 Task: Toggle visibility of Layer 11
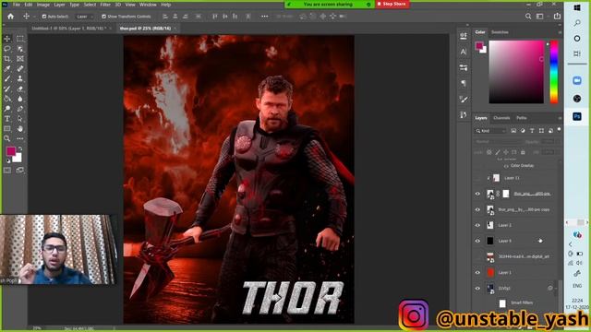point(478,178)
